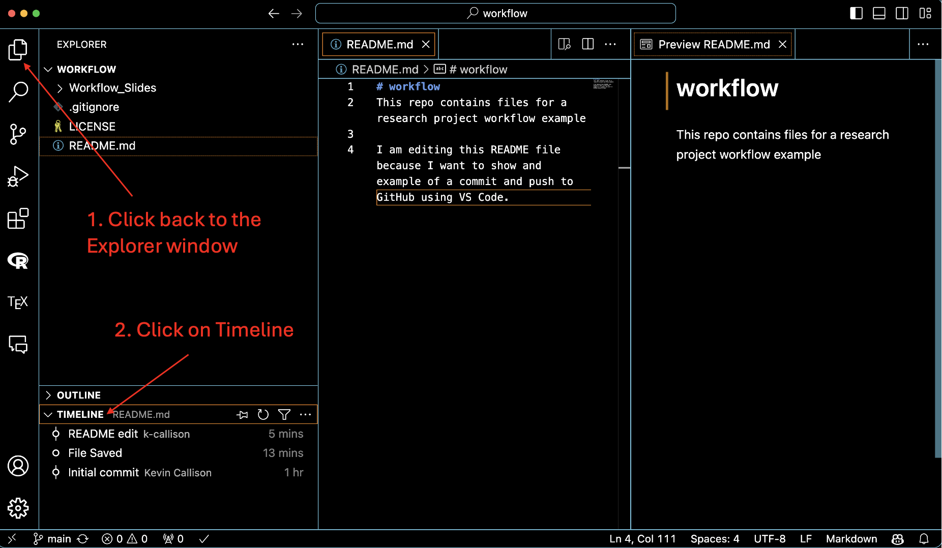Open 'Initial commit' timeline entry
The image size is (942, 548).
click(x=179, y=472)
